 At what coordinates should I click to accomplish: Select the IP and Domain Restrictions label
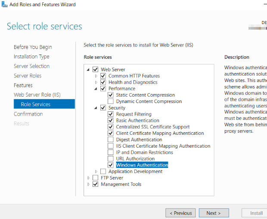(145, 152)
